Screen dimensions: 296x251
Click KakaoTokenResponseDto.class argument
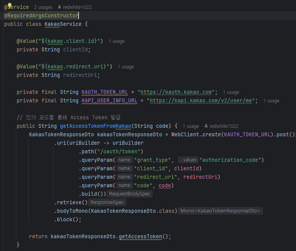coord(132,211)
